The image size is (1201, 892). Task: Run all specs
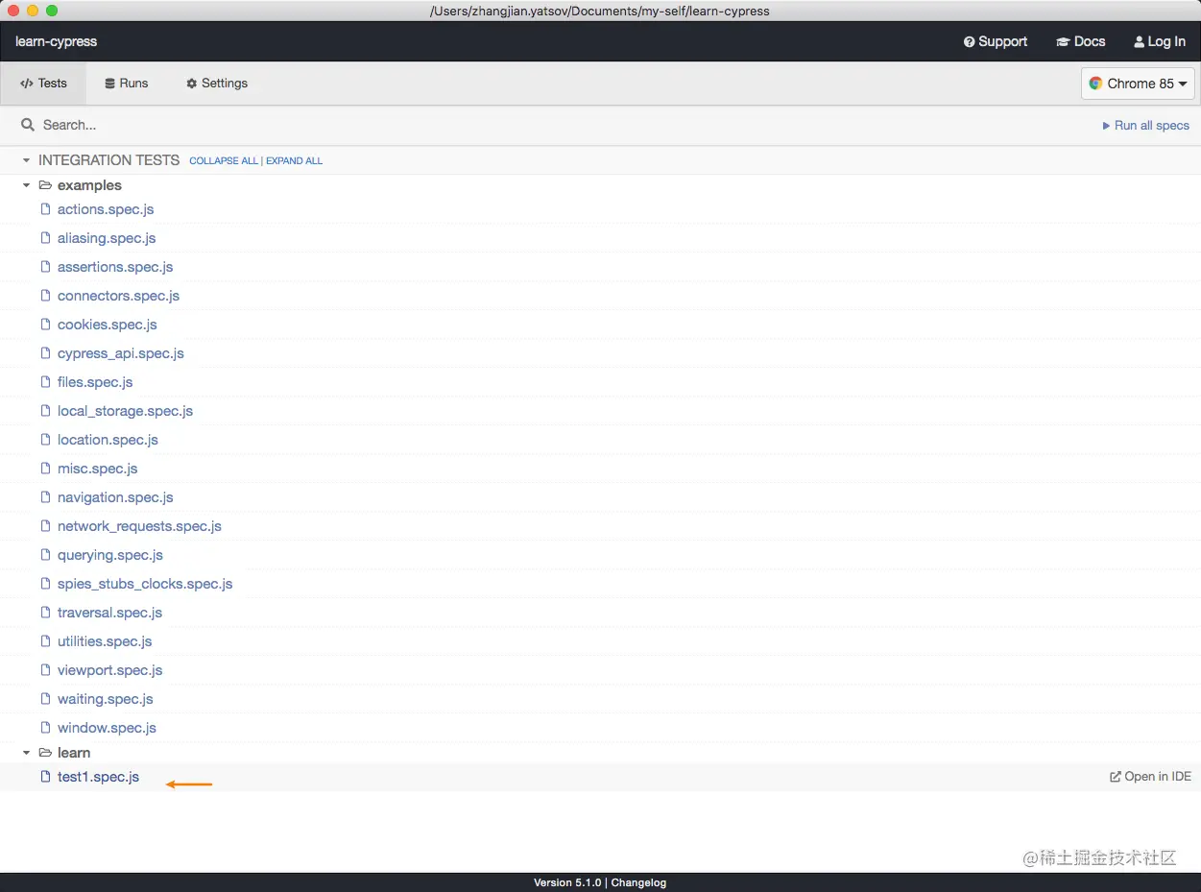click(1145, 126)
